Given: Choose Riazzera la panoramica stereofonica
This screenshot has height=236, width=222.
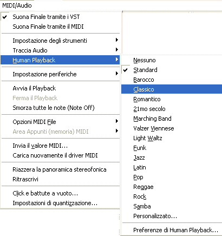Looking at the screenshot, I should (60, 169).
